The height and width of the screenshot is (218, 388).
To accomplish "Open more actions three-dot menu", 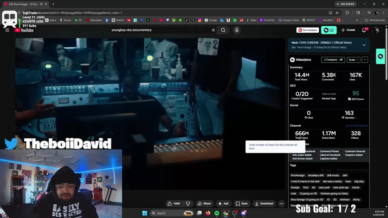I will 281,203.
